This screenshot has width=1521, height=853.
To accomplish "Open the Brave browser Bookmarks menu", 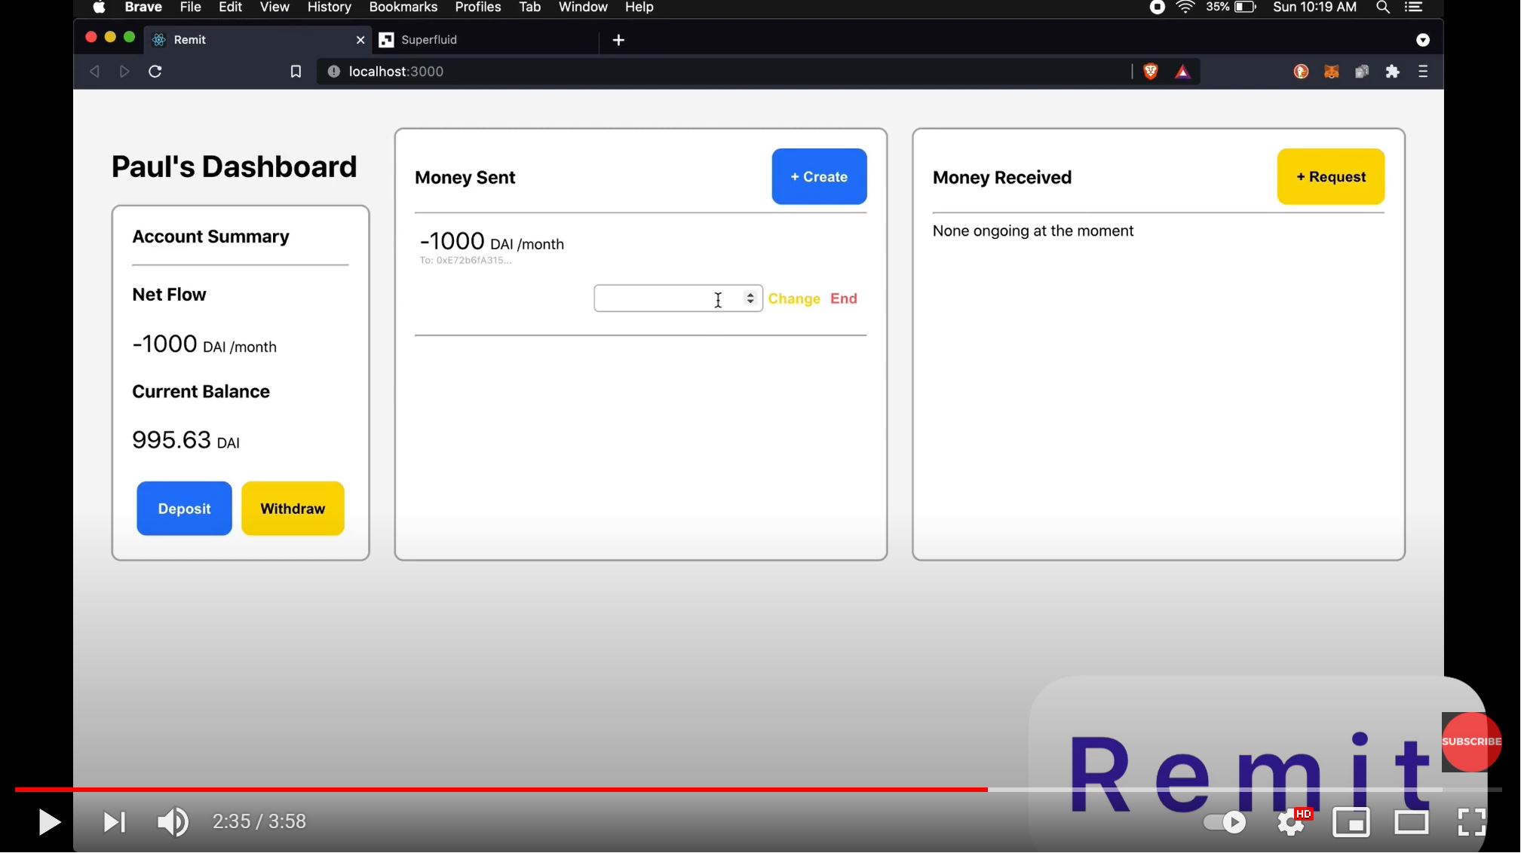I will [x=403, y=8].
